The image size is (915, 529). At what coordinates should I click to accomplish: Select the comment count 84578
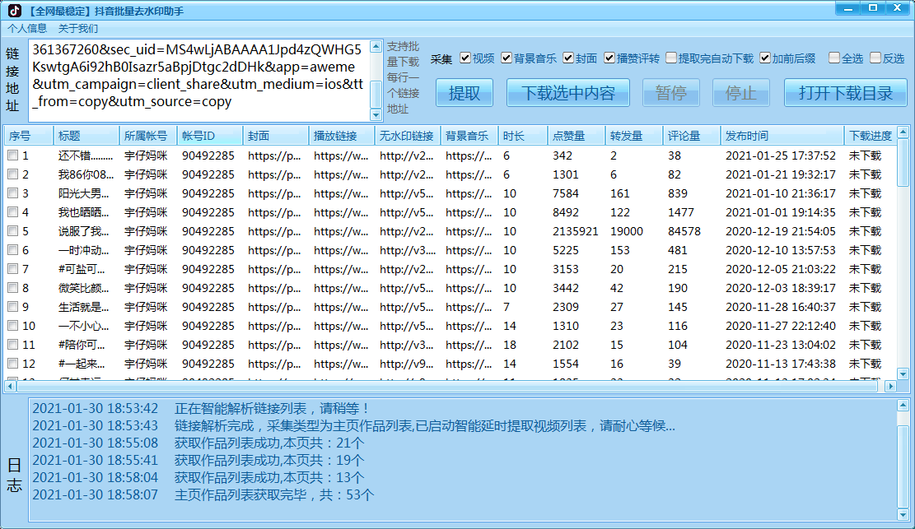point(684,231)
